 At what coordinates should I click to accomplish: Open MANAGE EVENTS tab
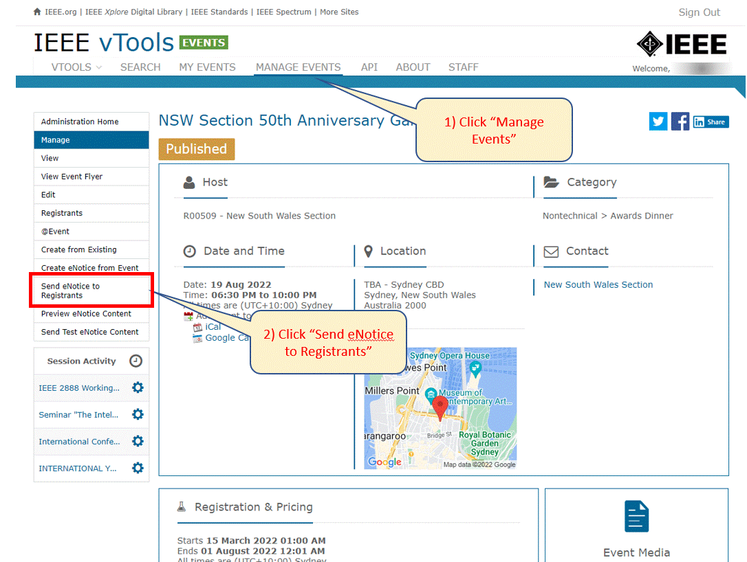click(299, 67)
